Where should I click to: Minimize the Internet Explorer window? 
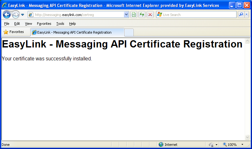tap(232, 5)
